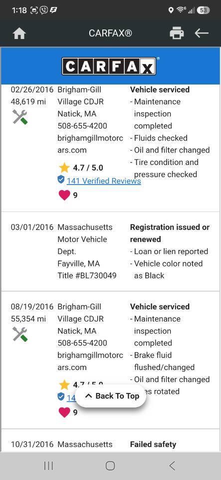This screenshot has height=480, width=221.
Task: Tap the Android home navigation button
Action: [110, 466]
